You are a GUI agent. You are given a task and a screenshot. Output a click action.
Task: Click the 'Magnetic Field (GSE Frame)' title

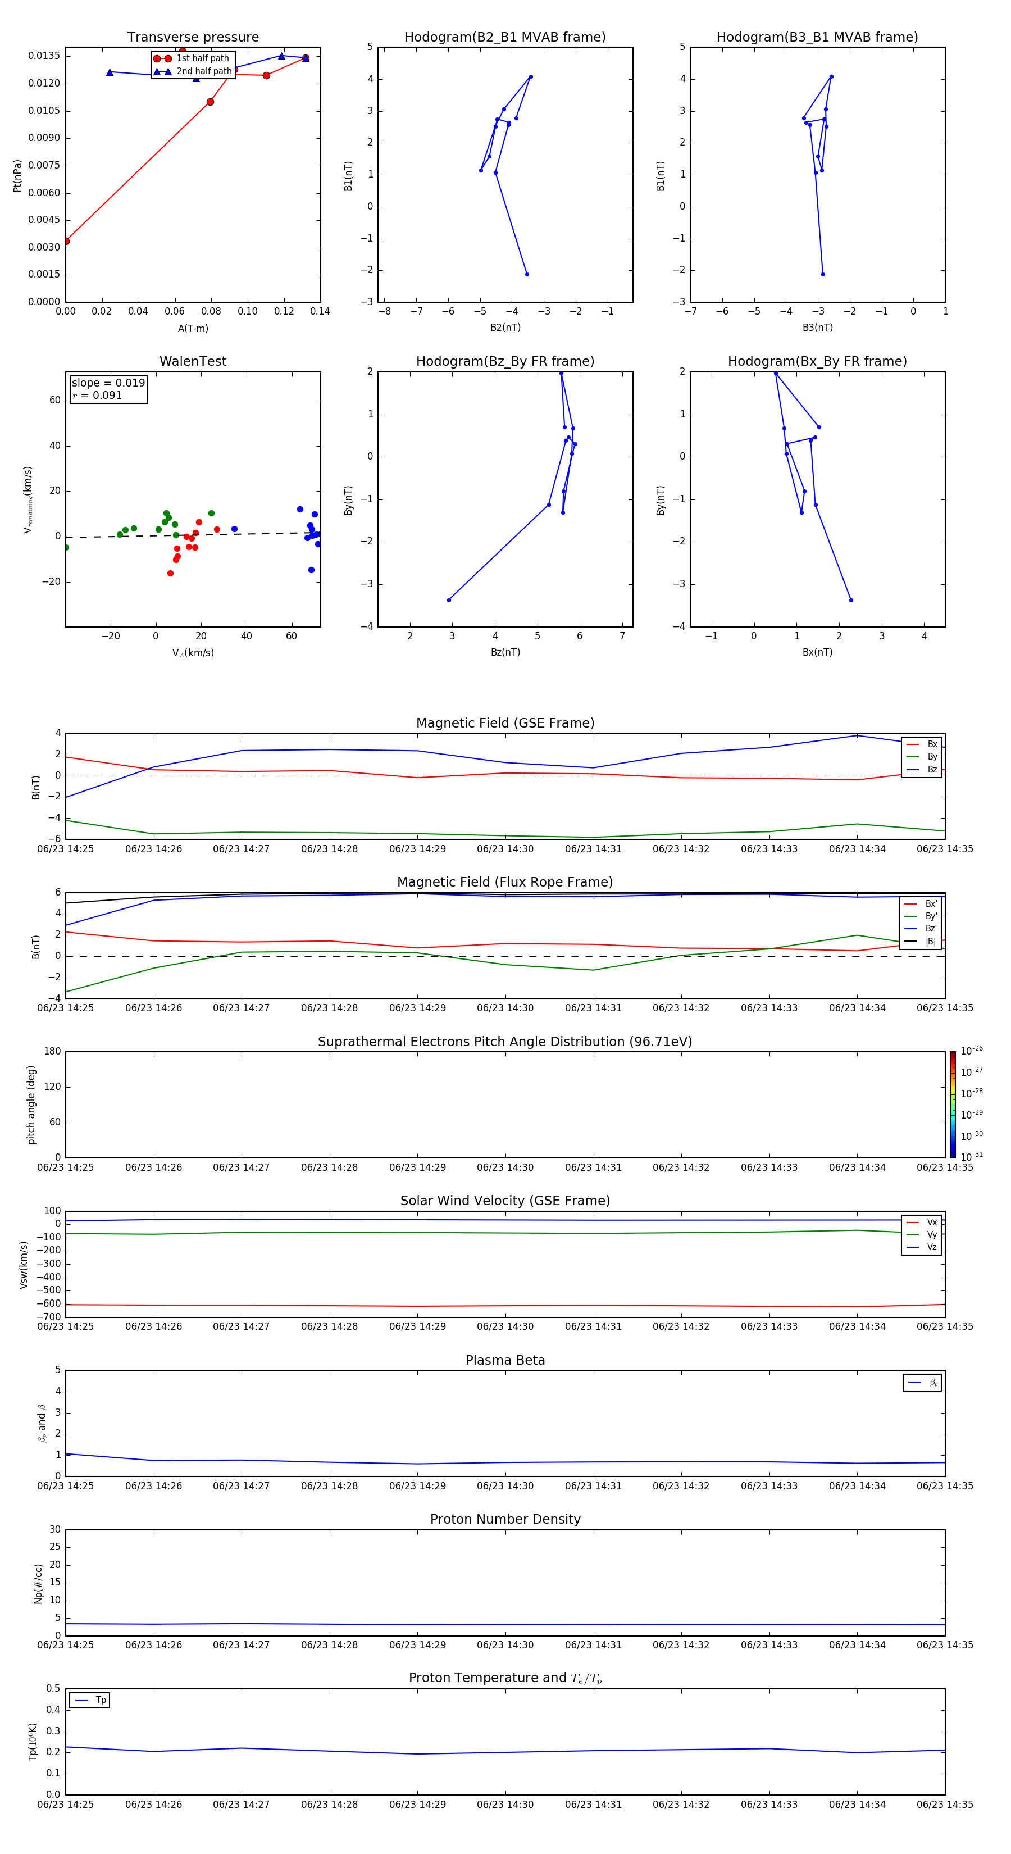[x=505, y=723]
